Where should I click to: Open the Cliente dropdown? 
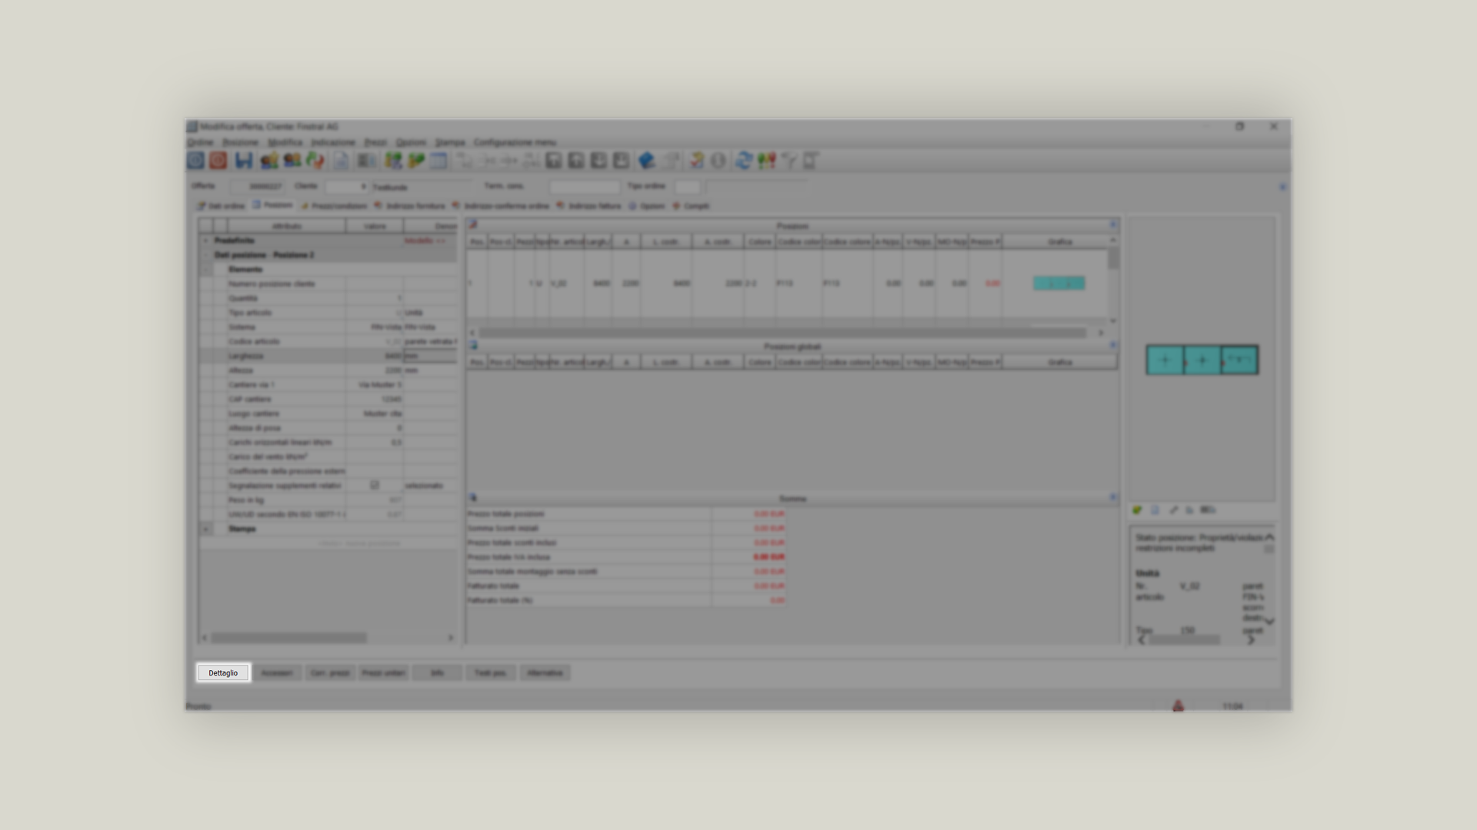363,187
